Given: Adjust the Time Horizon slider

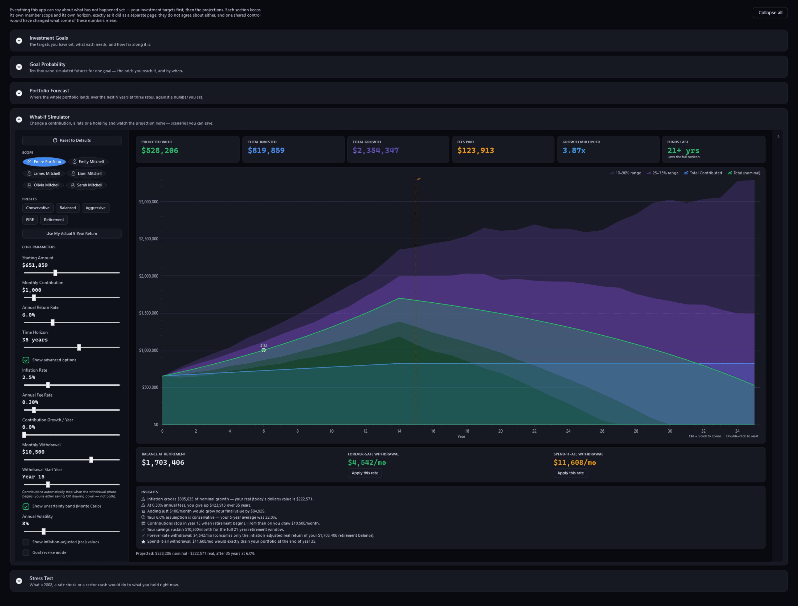Looking at the screenshot, I should pyautogui.click(x=72, y=348).
